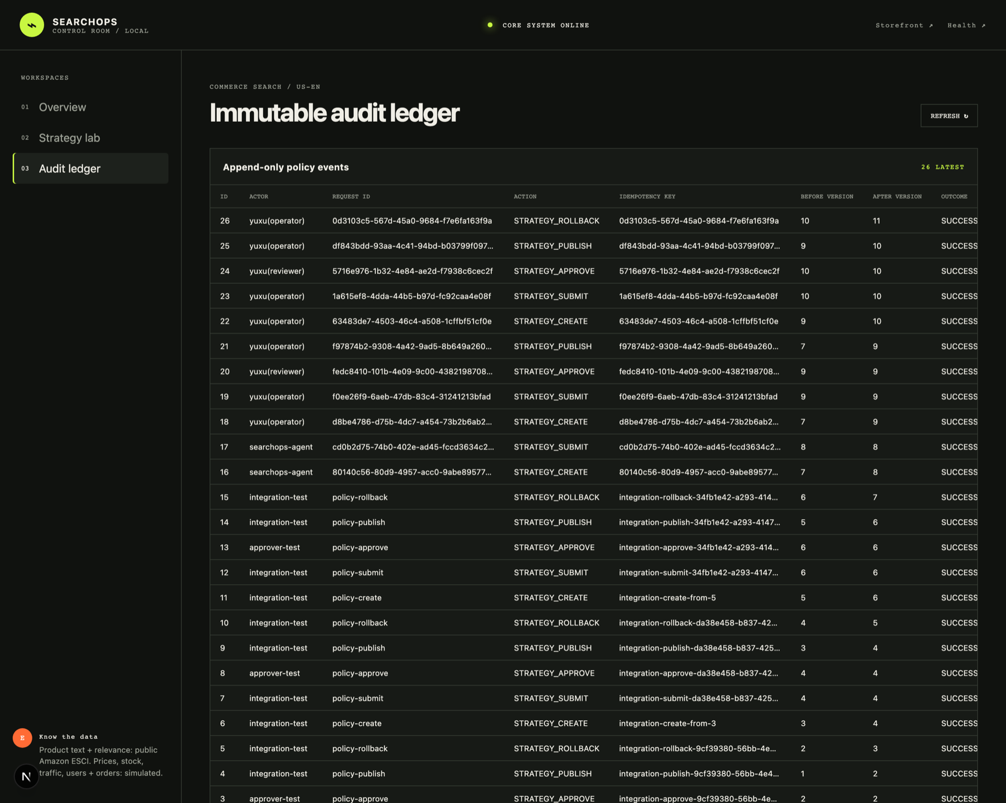Click the Actor column header
1006x803 pixels.
click(x=259, y=197)
